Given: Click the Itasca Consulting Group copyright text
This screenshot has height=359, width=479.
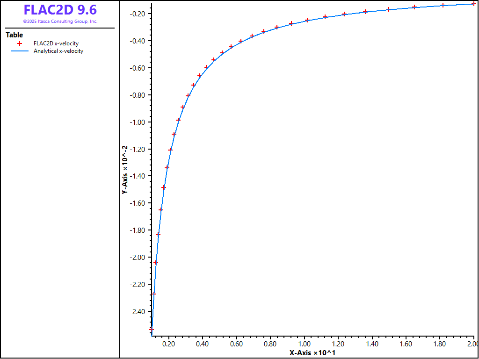Looking at the screenshot, I should (x=60, y=22).
